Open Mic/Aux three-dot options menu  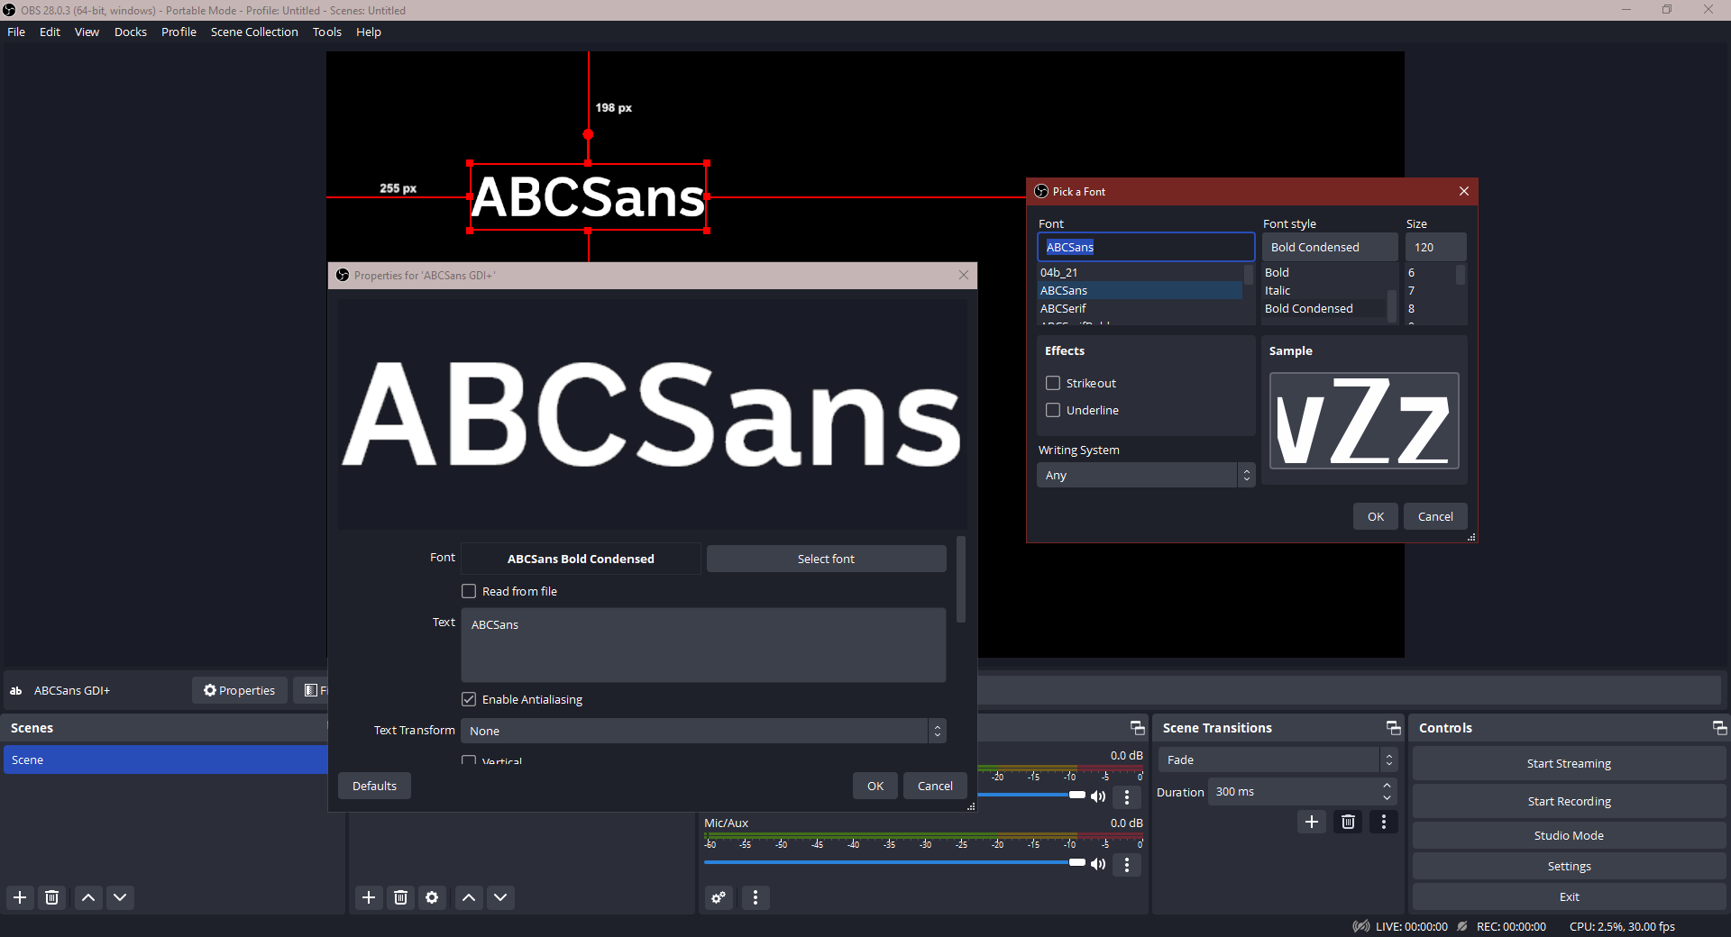click(1127, 865)
